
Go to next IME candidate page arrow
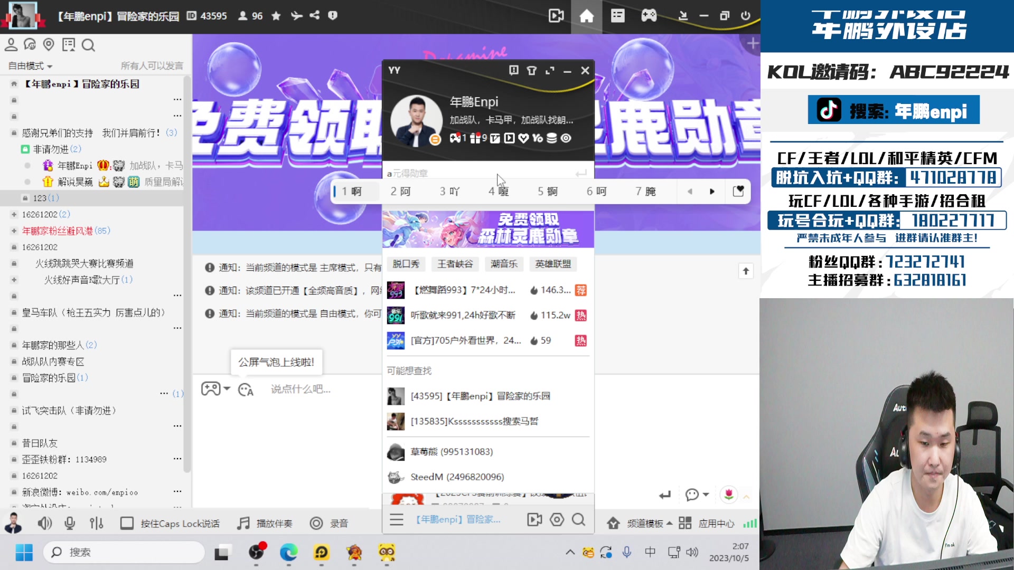point(712,192)
